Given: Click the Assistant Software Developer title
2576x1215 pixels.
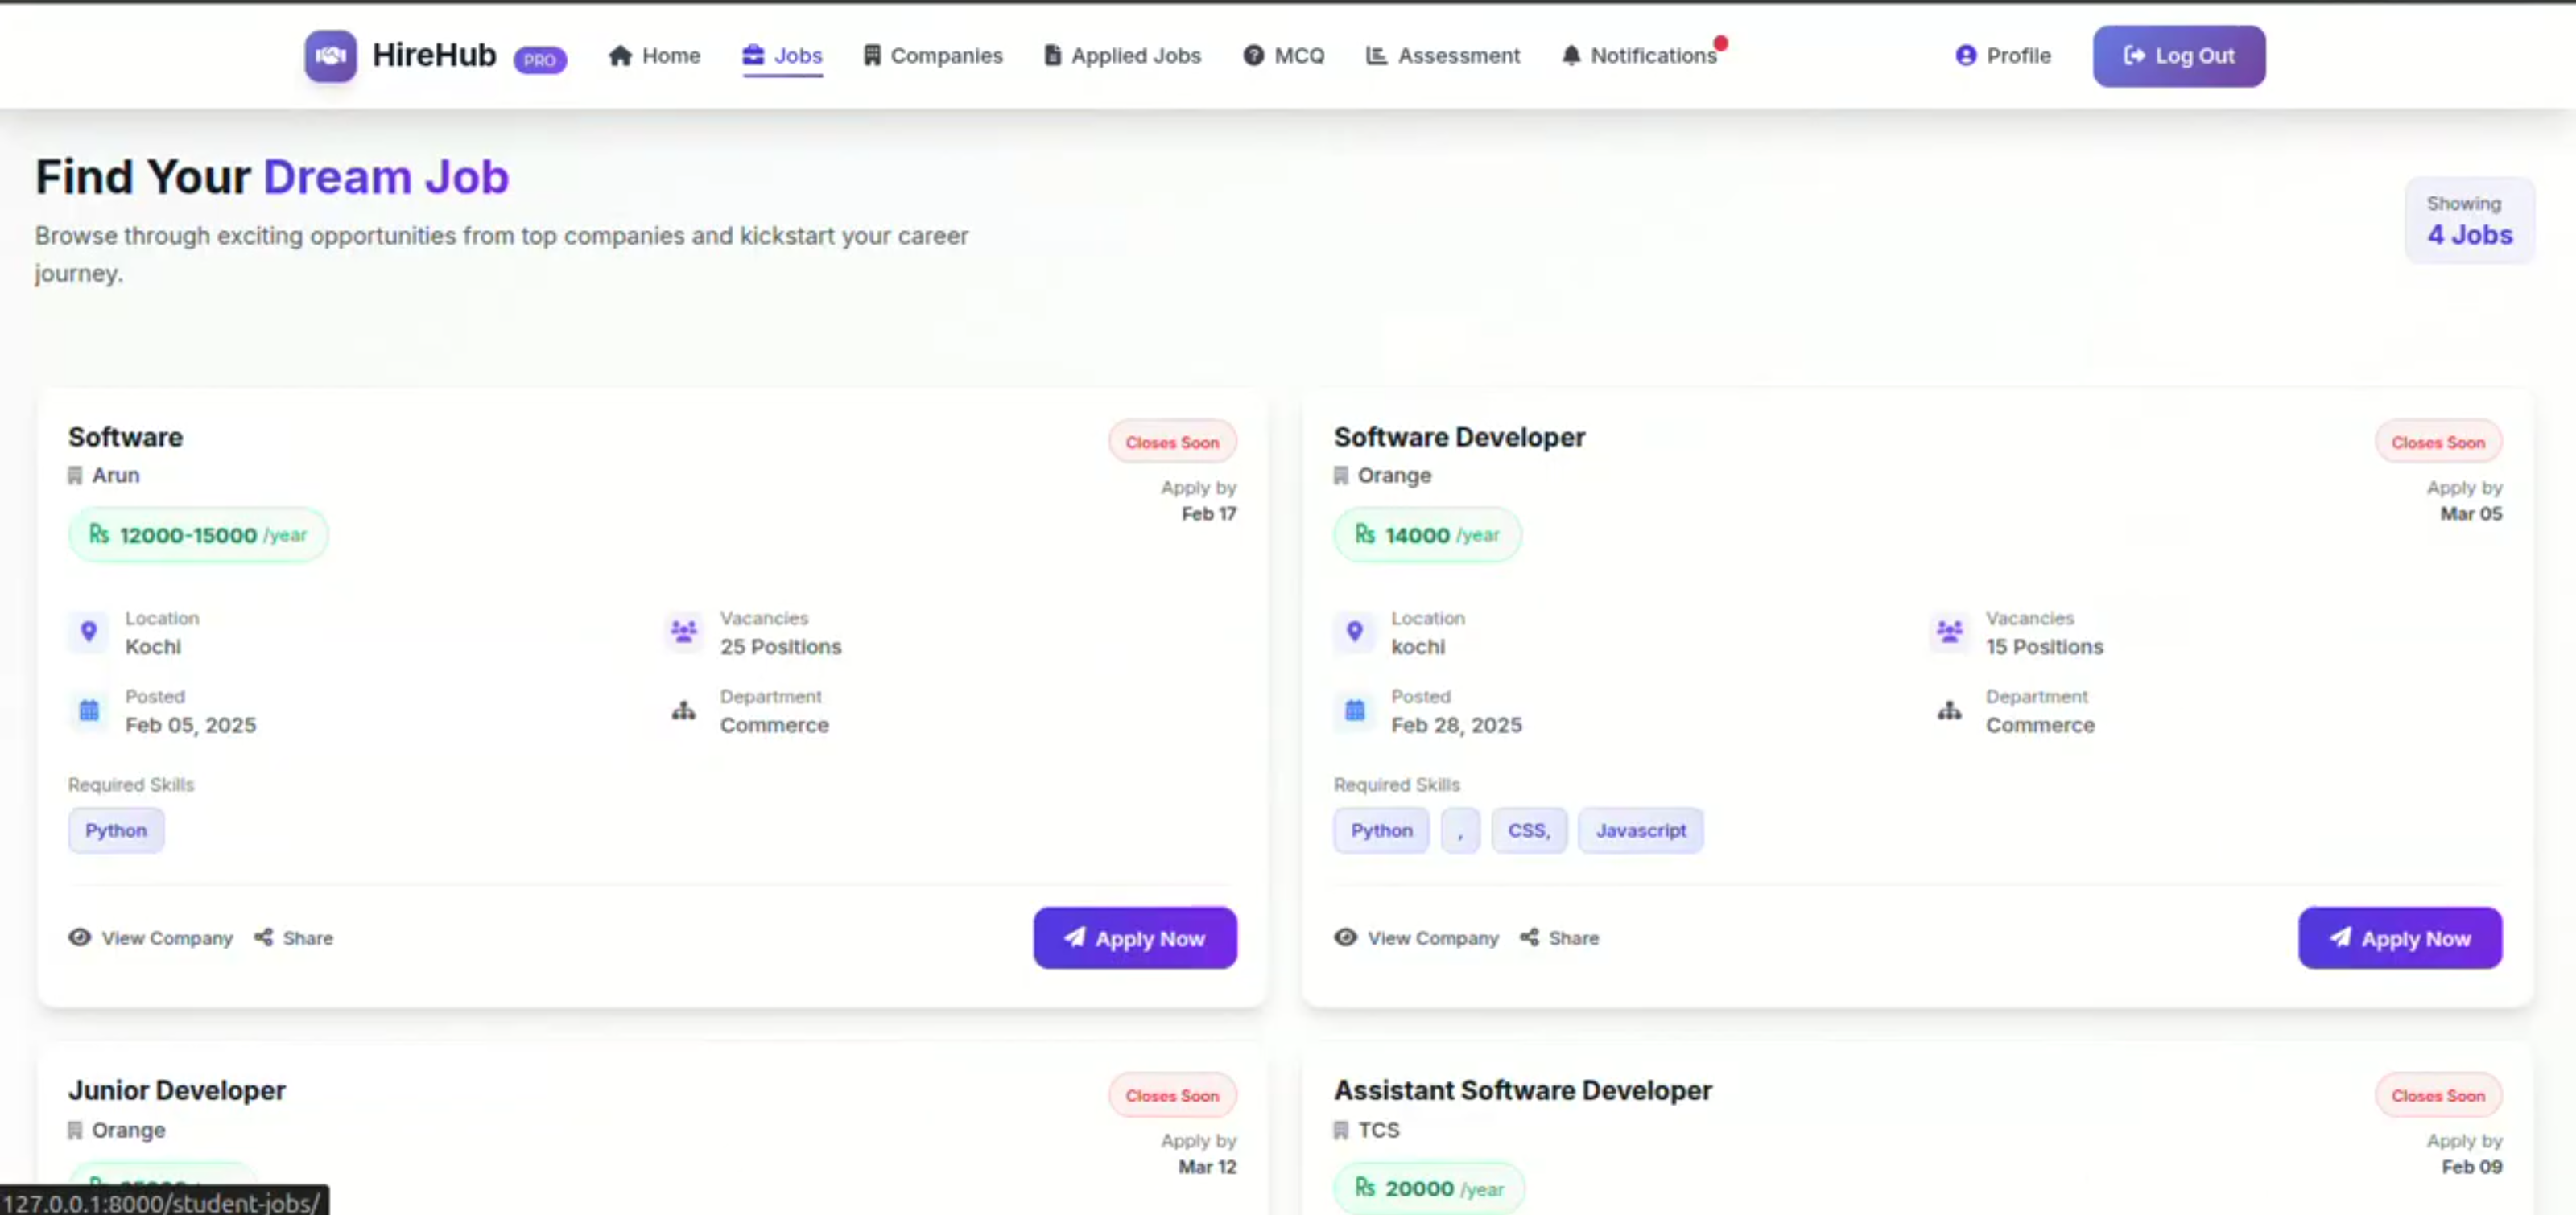Looking at the screenshot, I should 1522,1090.
